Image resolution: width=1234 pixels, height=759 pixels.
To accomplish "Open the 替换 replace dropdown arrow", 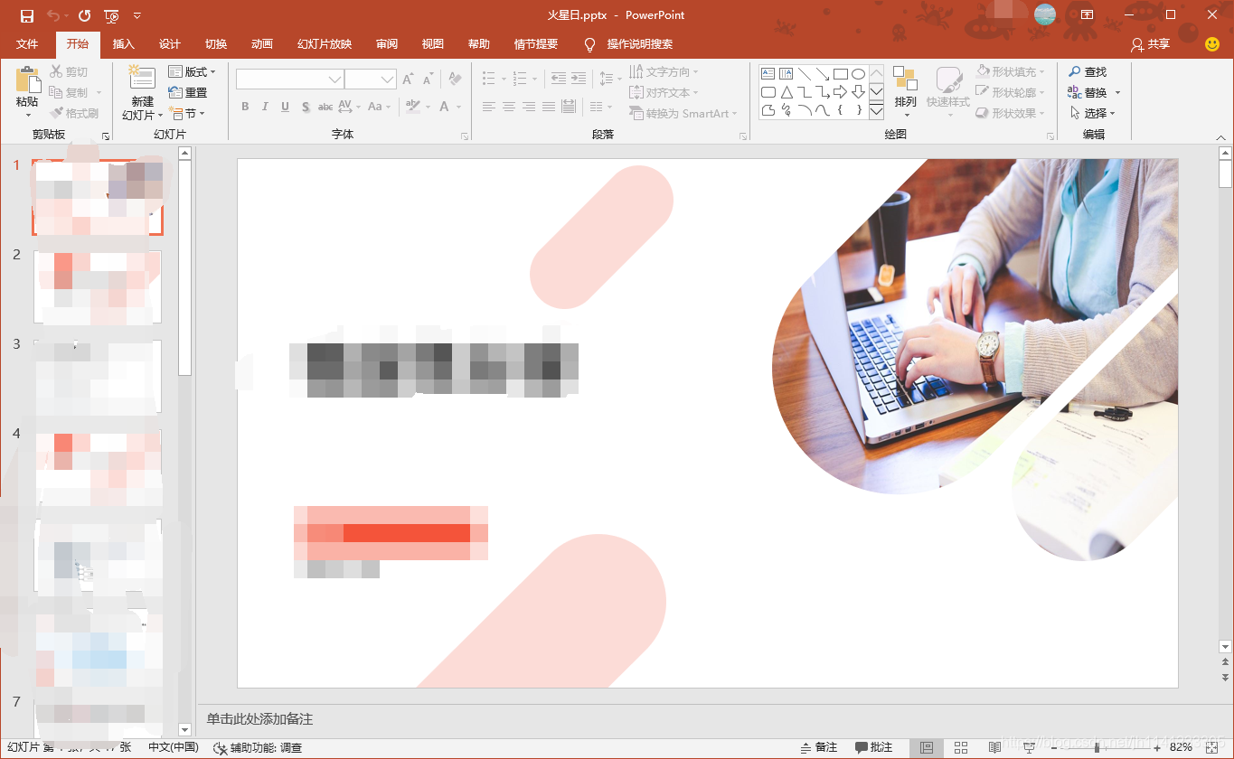I will pos(1117,92).
